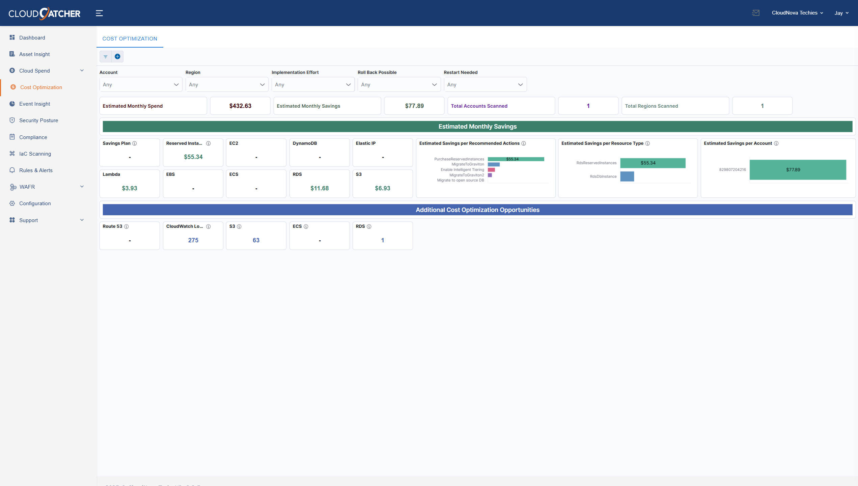Click info icon on additional ECS card
The width and height of the screenshot is (858, 486).
[306, 226]
